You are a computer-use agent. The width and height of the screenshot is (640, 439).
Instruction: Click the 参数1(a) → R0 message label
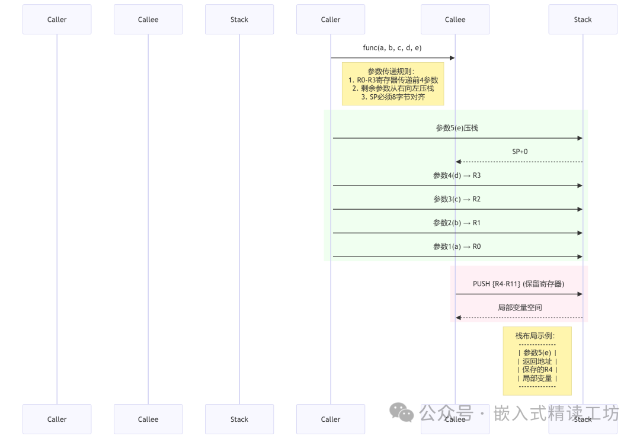(457, 246)
